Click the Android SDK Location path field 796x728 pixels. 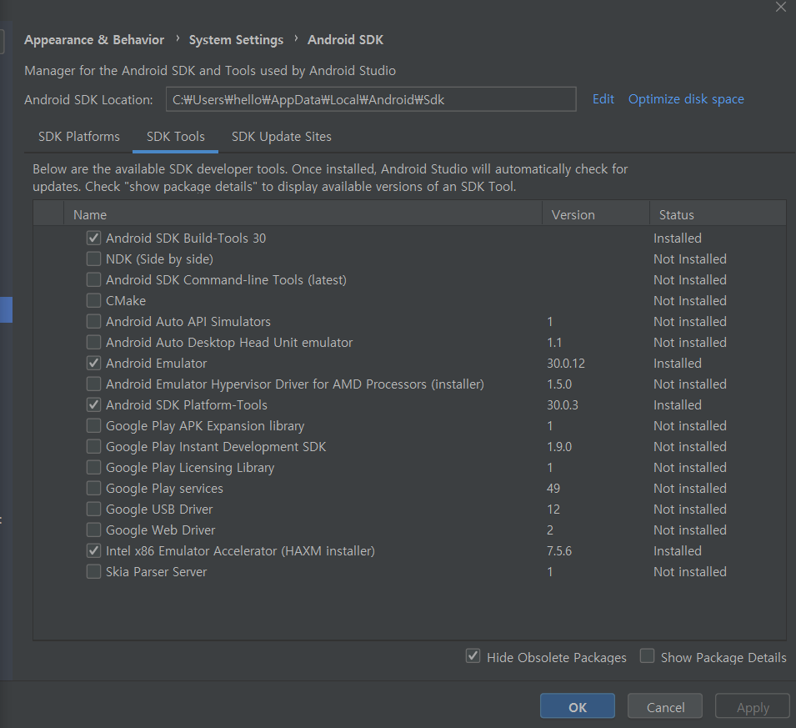click(371, 99)
